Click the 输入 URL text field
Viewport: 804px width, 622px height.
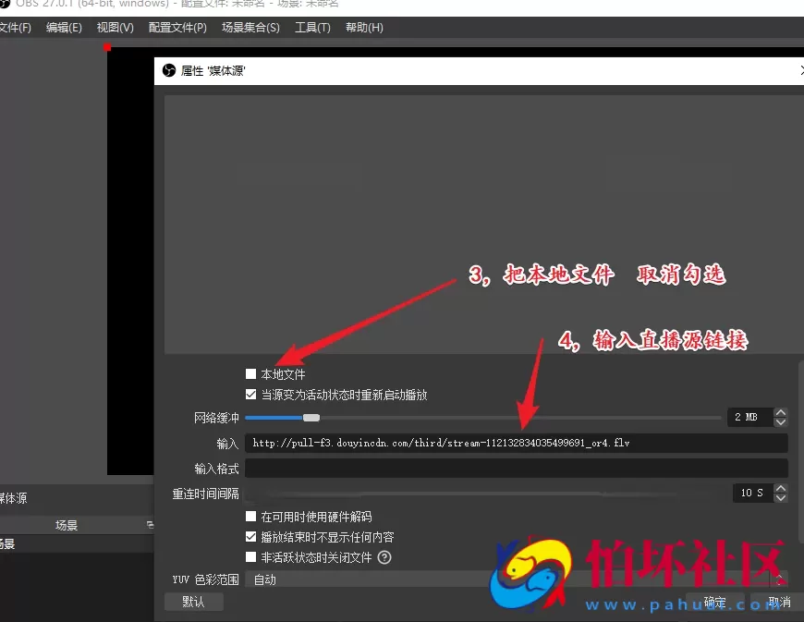pyautogui.click(x=516, y=444)
